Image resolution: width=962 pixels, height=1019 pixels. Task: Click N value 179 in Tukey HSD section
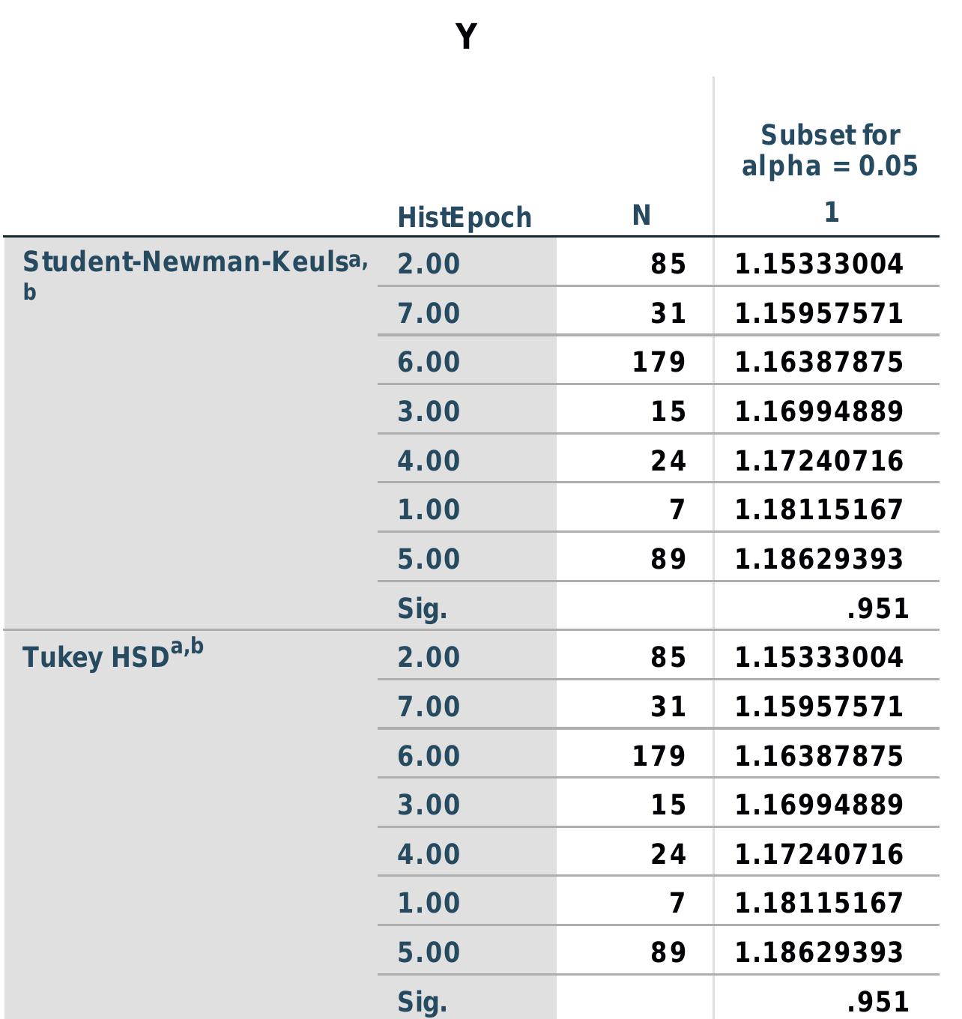659,755
